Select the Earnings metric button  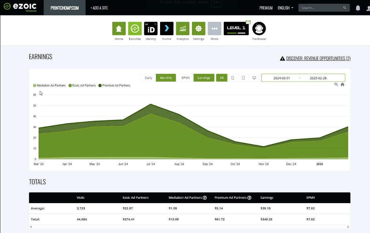(204, 78)
